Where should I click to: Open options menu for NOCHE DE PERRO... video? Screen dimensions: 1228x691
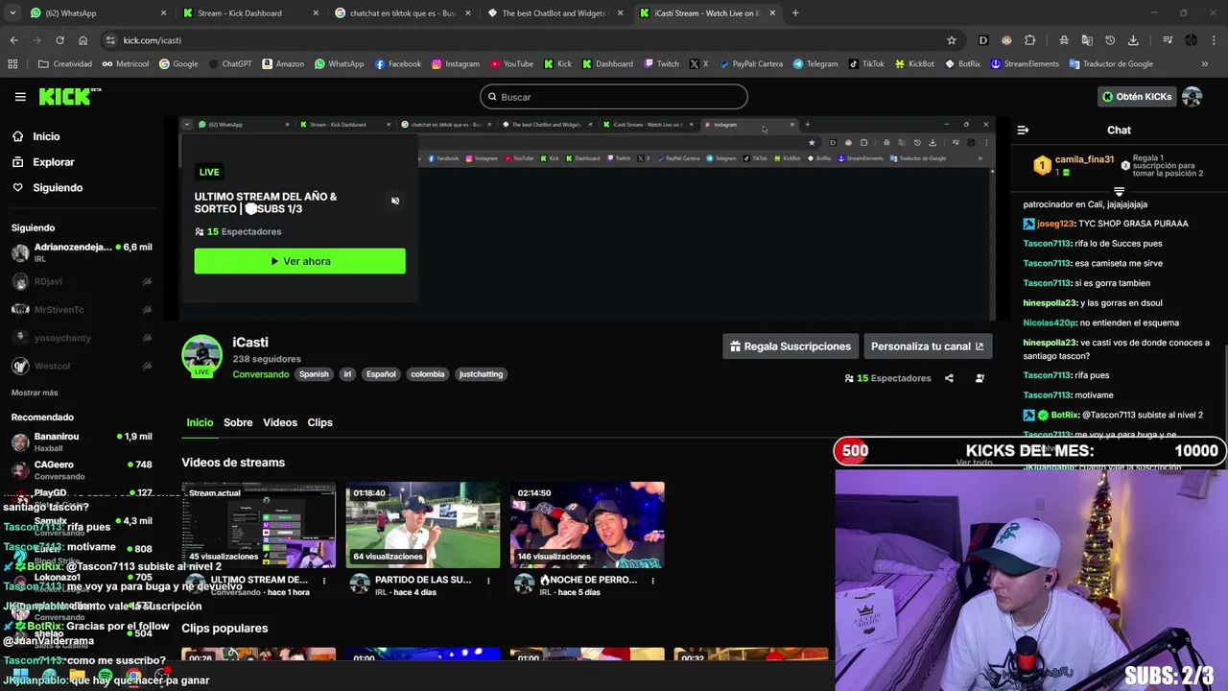653,581
